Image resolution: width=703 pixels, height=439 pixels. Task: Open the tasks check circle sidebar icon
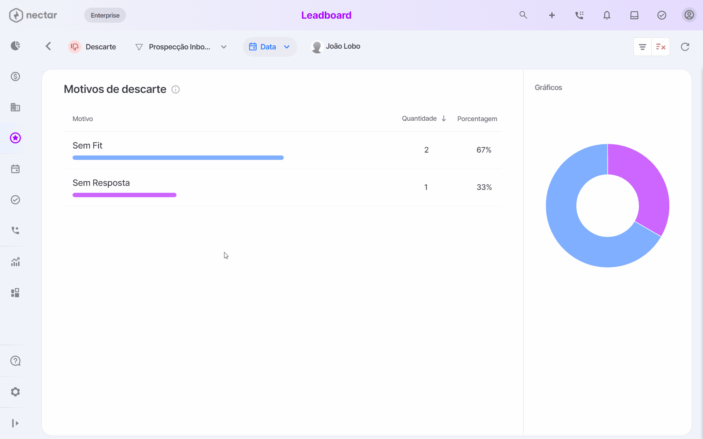pyautogui.click(x=15, y=200)
